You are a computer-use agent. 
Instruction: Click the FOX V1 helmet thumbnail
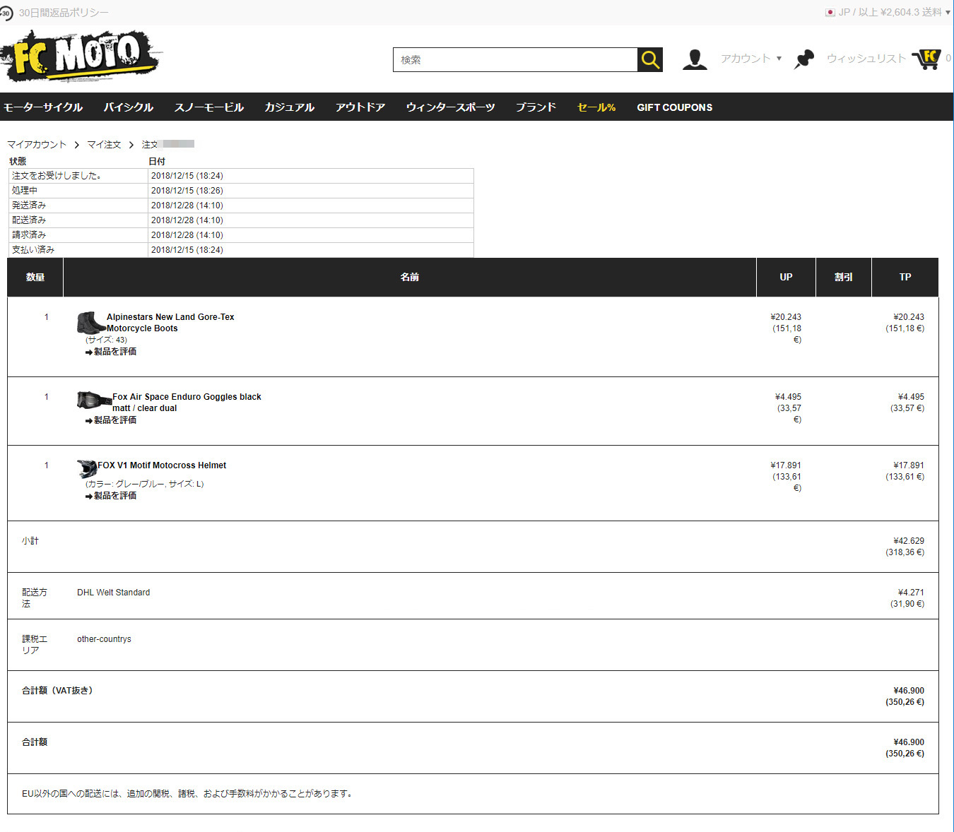[x=87, y=468]
